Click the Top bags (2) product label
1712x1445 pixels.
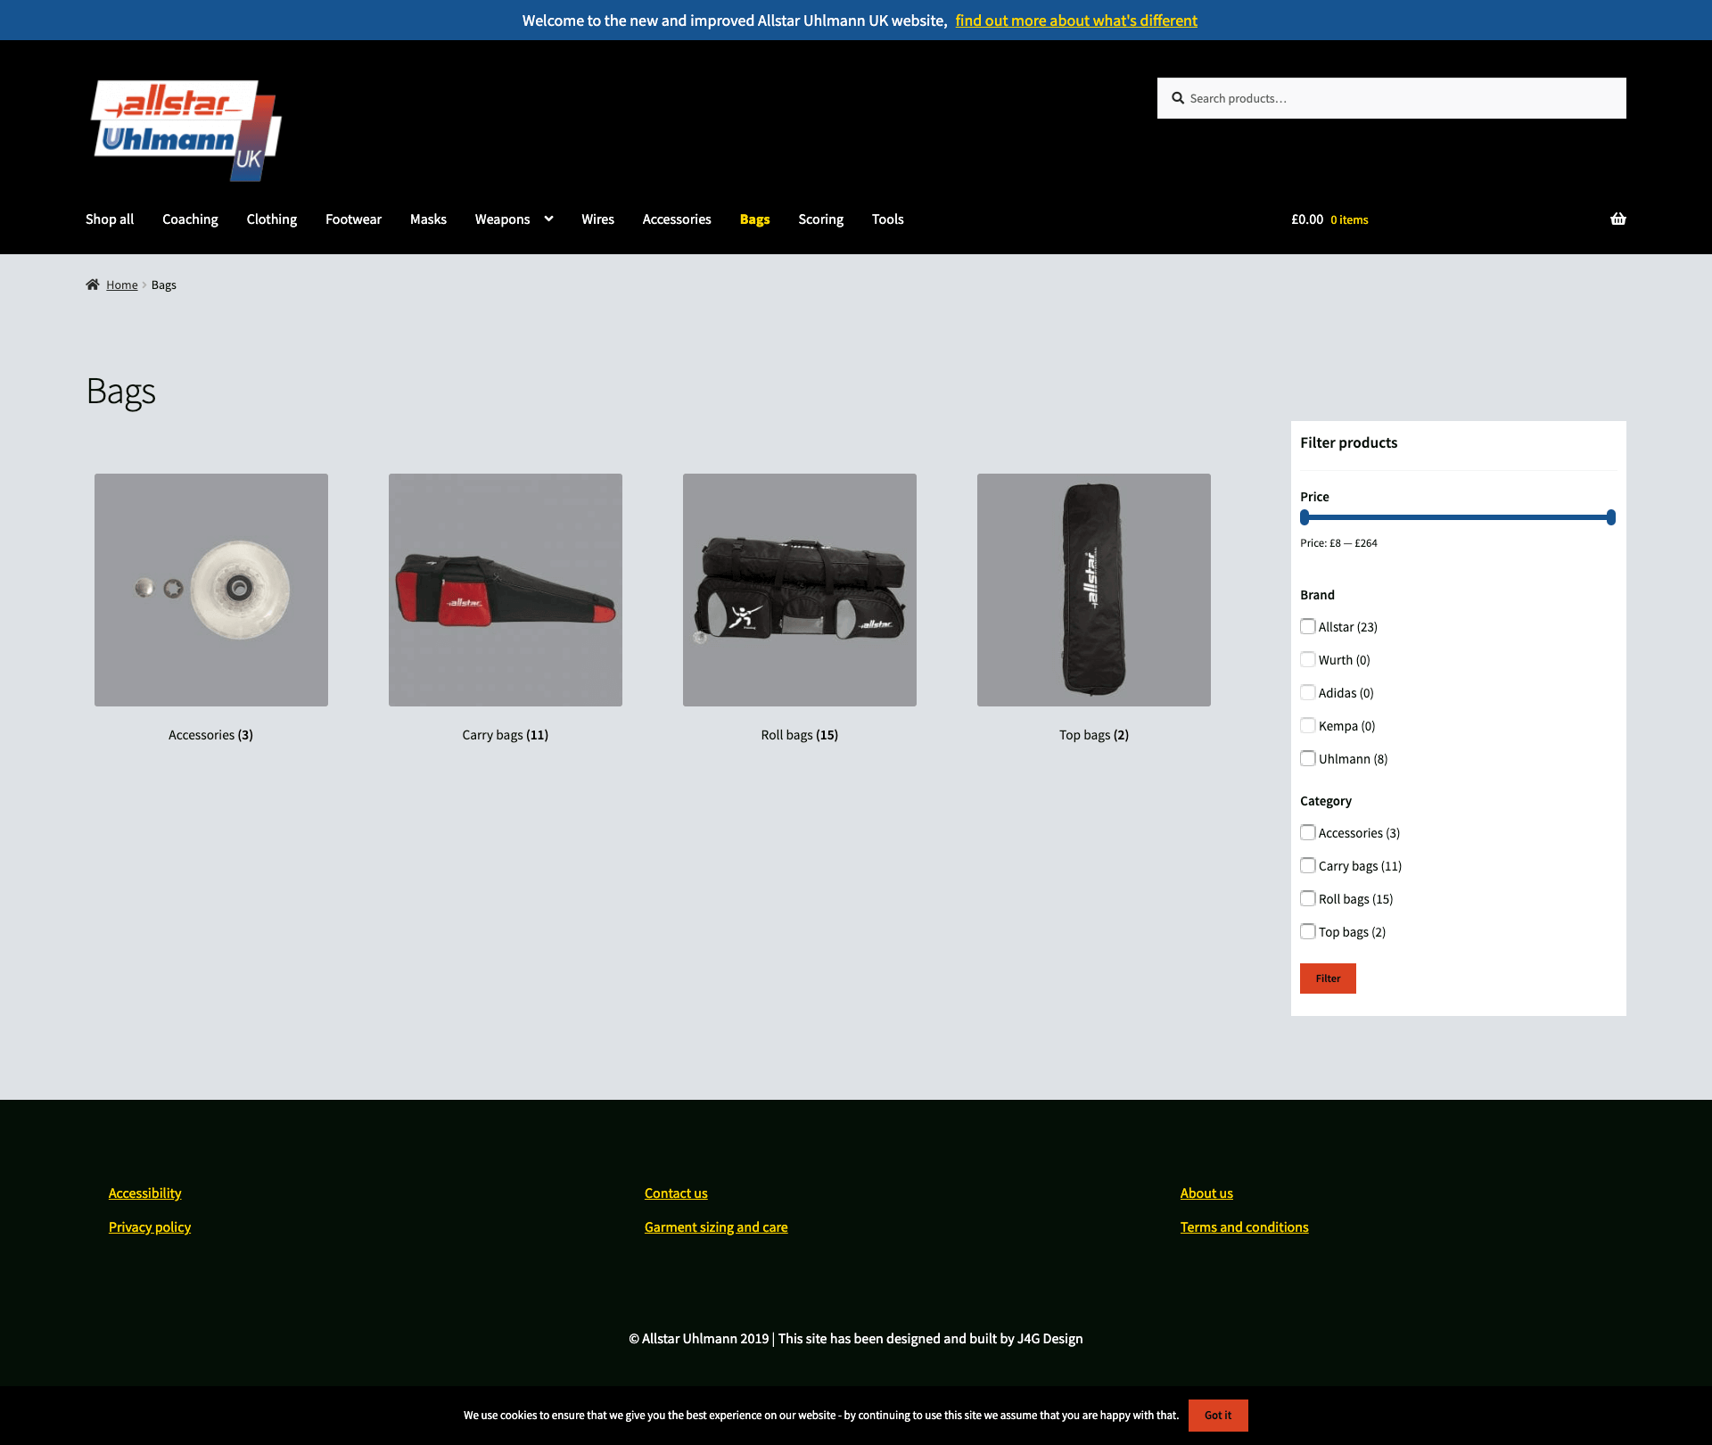pyautogui.click(x=1094, y=735)
